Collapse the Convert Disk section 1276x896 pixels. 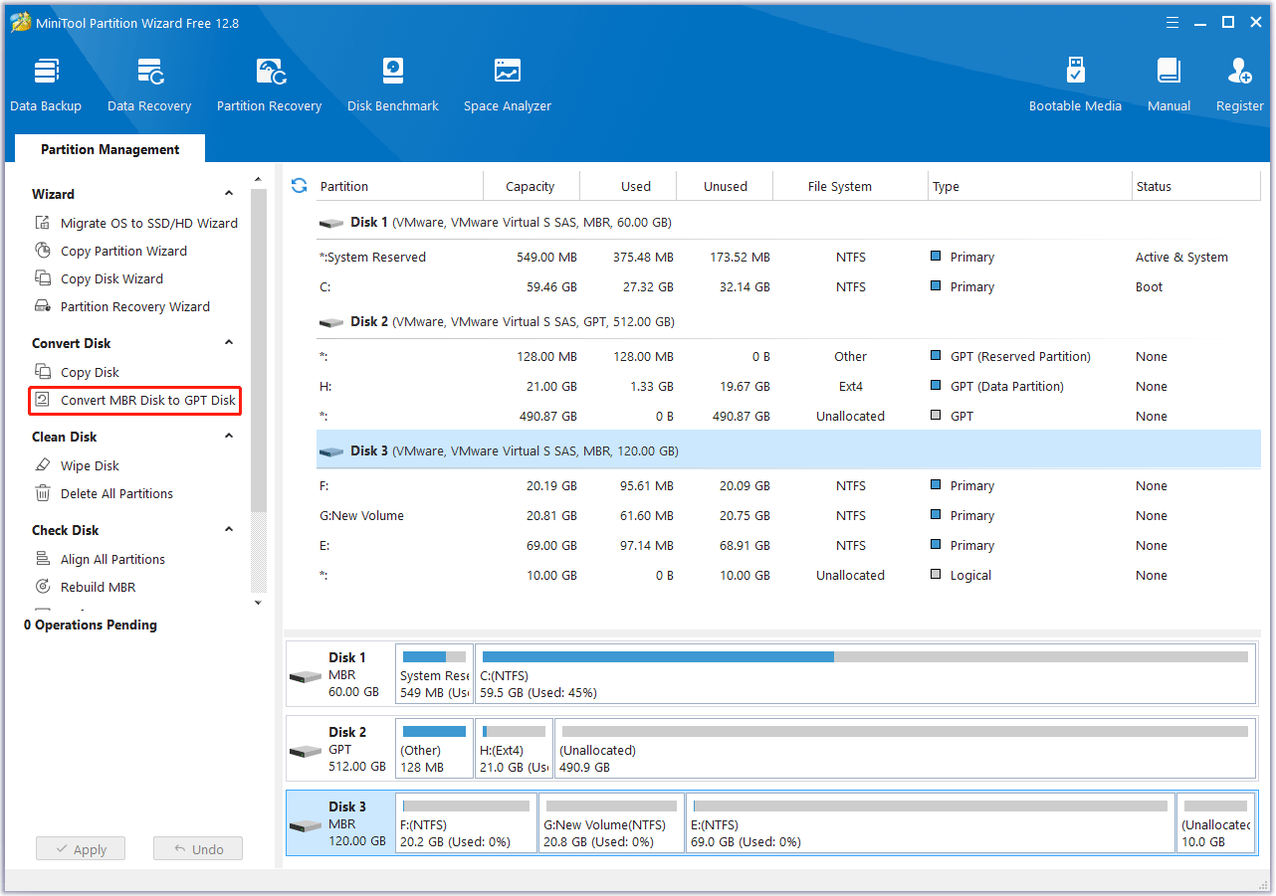click(229, 343)
